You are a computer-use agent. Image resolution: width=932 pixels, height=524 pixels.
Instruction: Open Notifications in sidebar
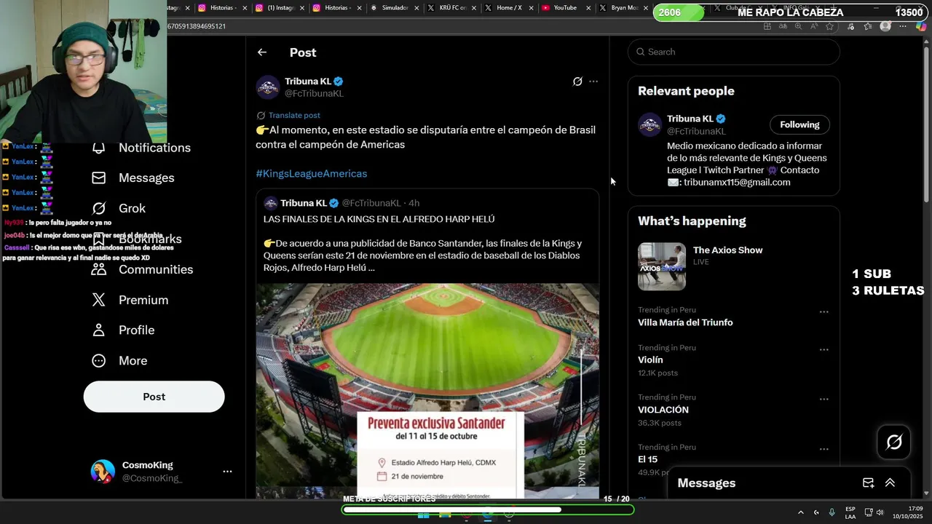tap(143, 148)
